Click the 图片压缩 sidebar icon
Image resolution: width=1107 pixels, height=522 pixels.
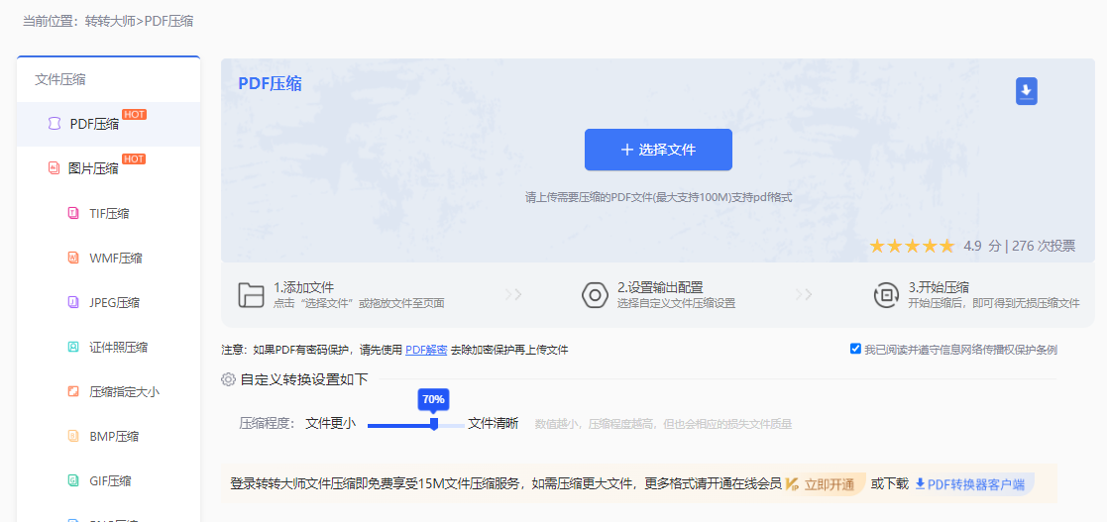[x=54, y=168]
